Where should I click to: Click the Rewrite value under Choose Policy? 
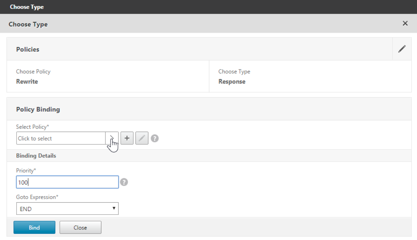pos(27,82)
